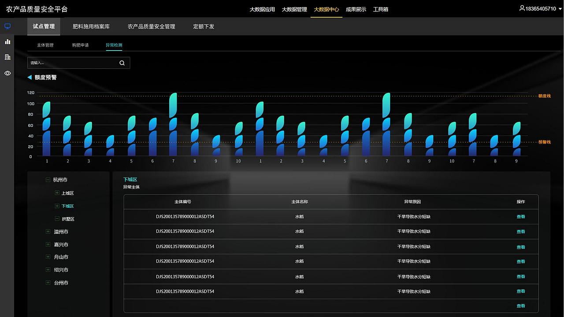Click 查看 in the third table row
Screen dimensions: 564x317
click(521, 247)
